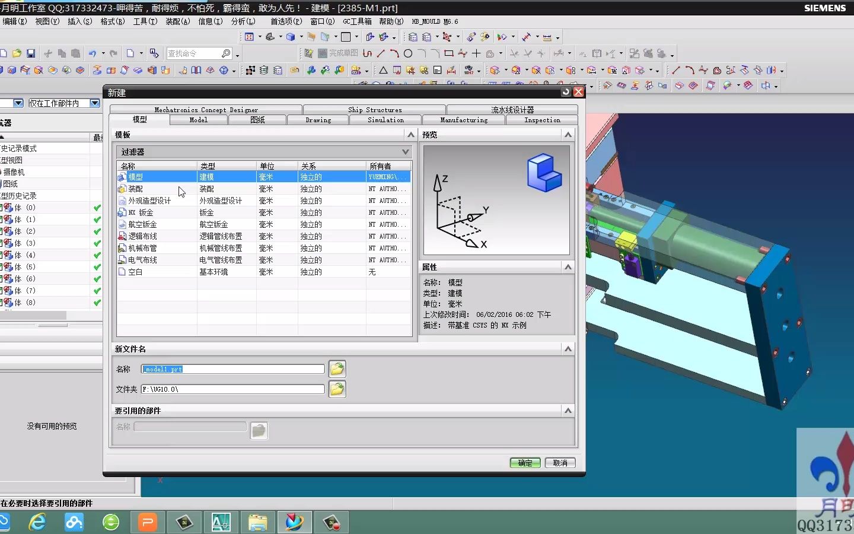Click the 10H7 hole tolerance icon
This screenshot has height=534, width=854.
click(469, 70)
